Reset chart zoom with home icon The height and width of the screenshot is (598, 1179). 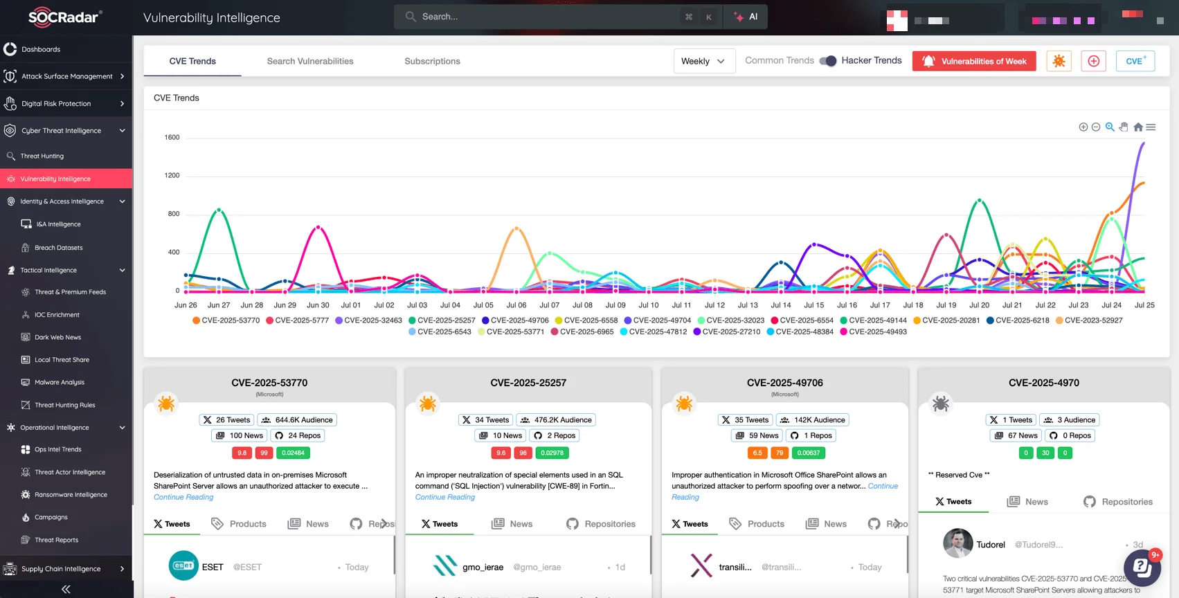click(1138, 127)
